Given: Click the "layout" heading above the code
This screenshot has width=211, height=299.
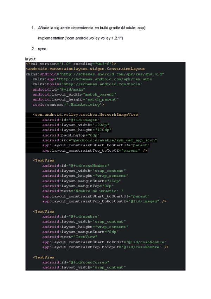Looking at the screenshot, I should pos(30,59).
